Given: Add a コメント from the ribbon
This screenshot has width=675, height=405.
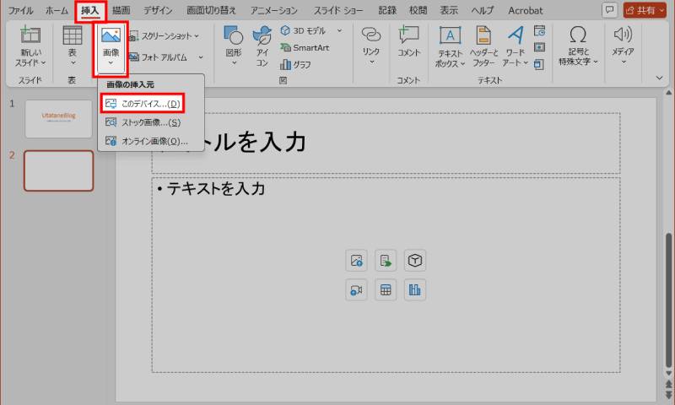Looking at the screenshot, I should 408,41.
